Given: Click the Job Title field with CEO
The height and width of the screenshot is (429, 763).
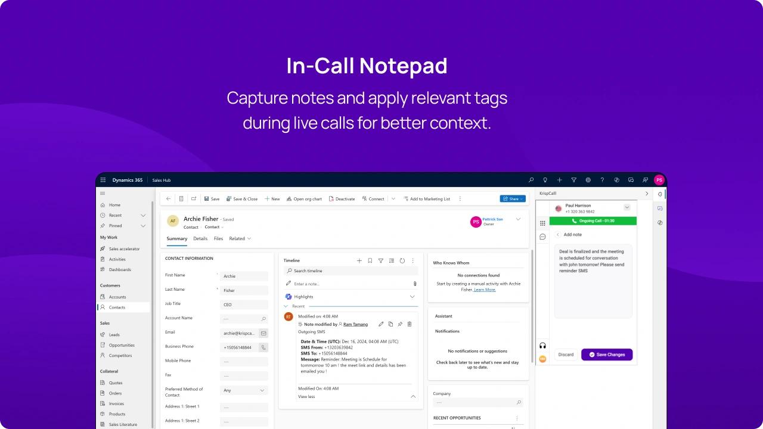Looking at the screenshot, I should click(244, 304).
